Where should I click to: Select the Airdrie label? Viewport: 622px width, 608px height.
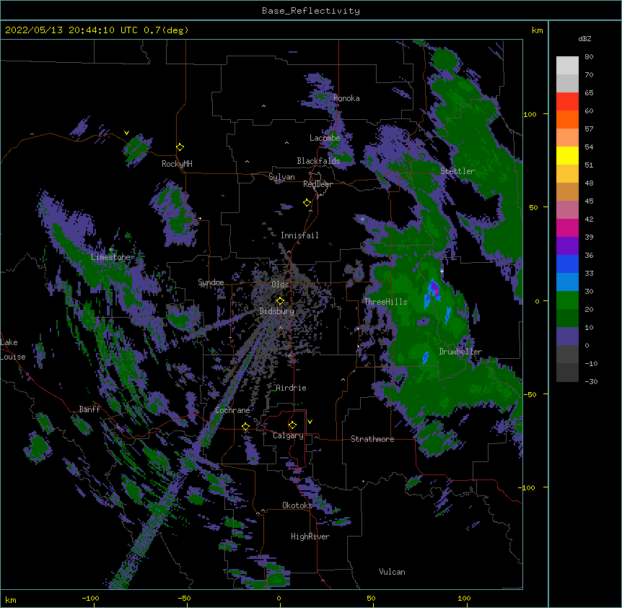click(292, 388)
